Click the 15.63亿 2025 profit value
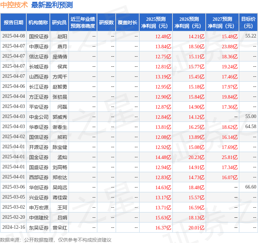The image size is (258, 243). 163,218
